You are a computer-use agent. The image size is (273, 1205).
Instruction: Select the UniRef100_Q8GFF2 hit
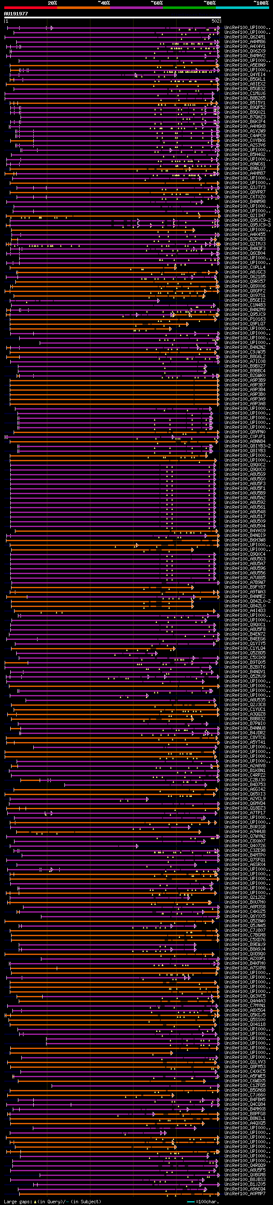[244, 291]
